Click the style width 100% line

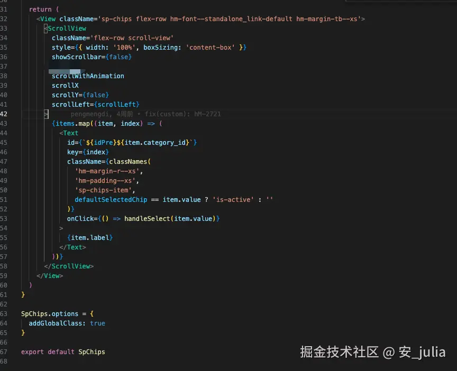tap(149, 48)
